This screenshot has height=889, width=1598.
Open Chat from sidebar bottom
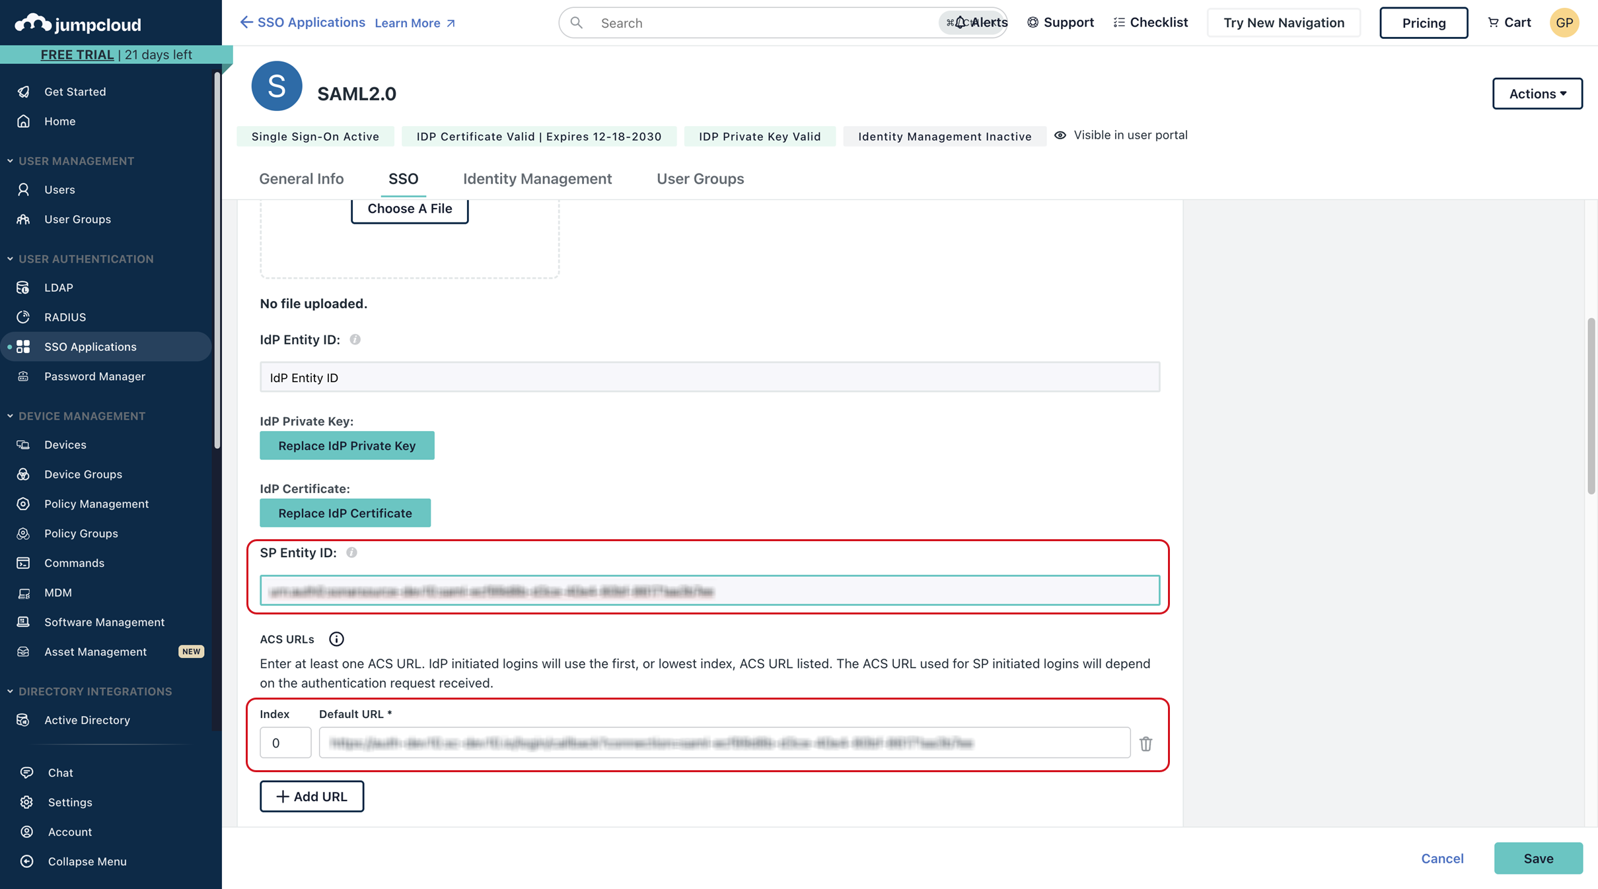60,773
